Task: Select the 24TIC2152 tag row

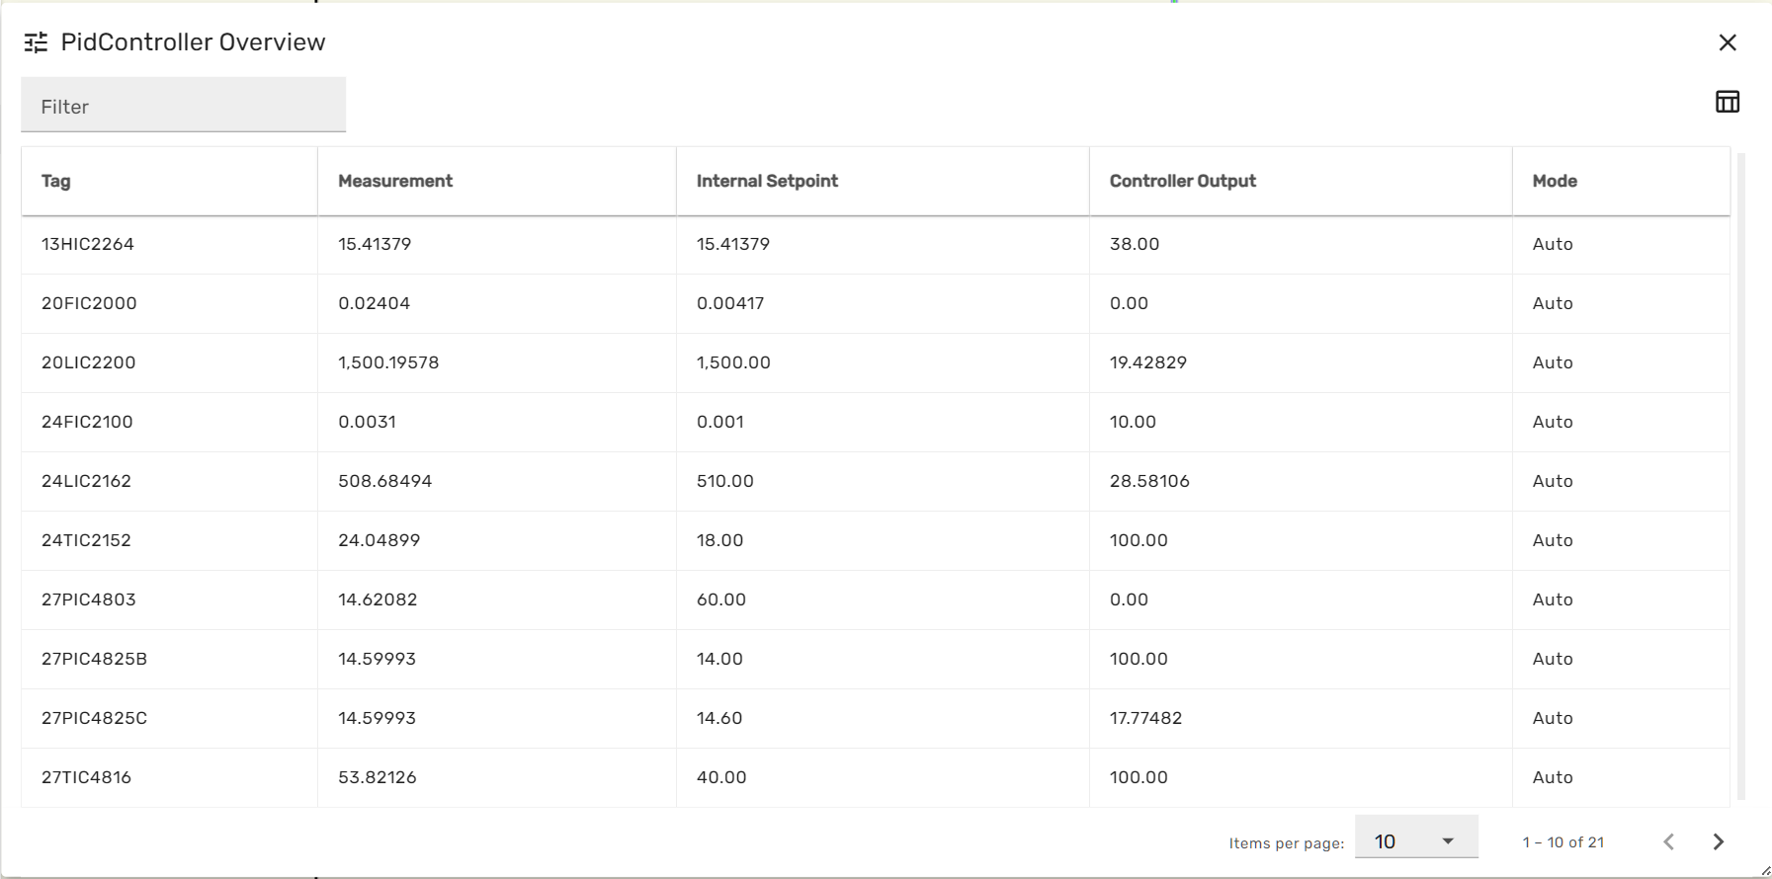Action: (x=86, y=540)
